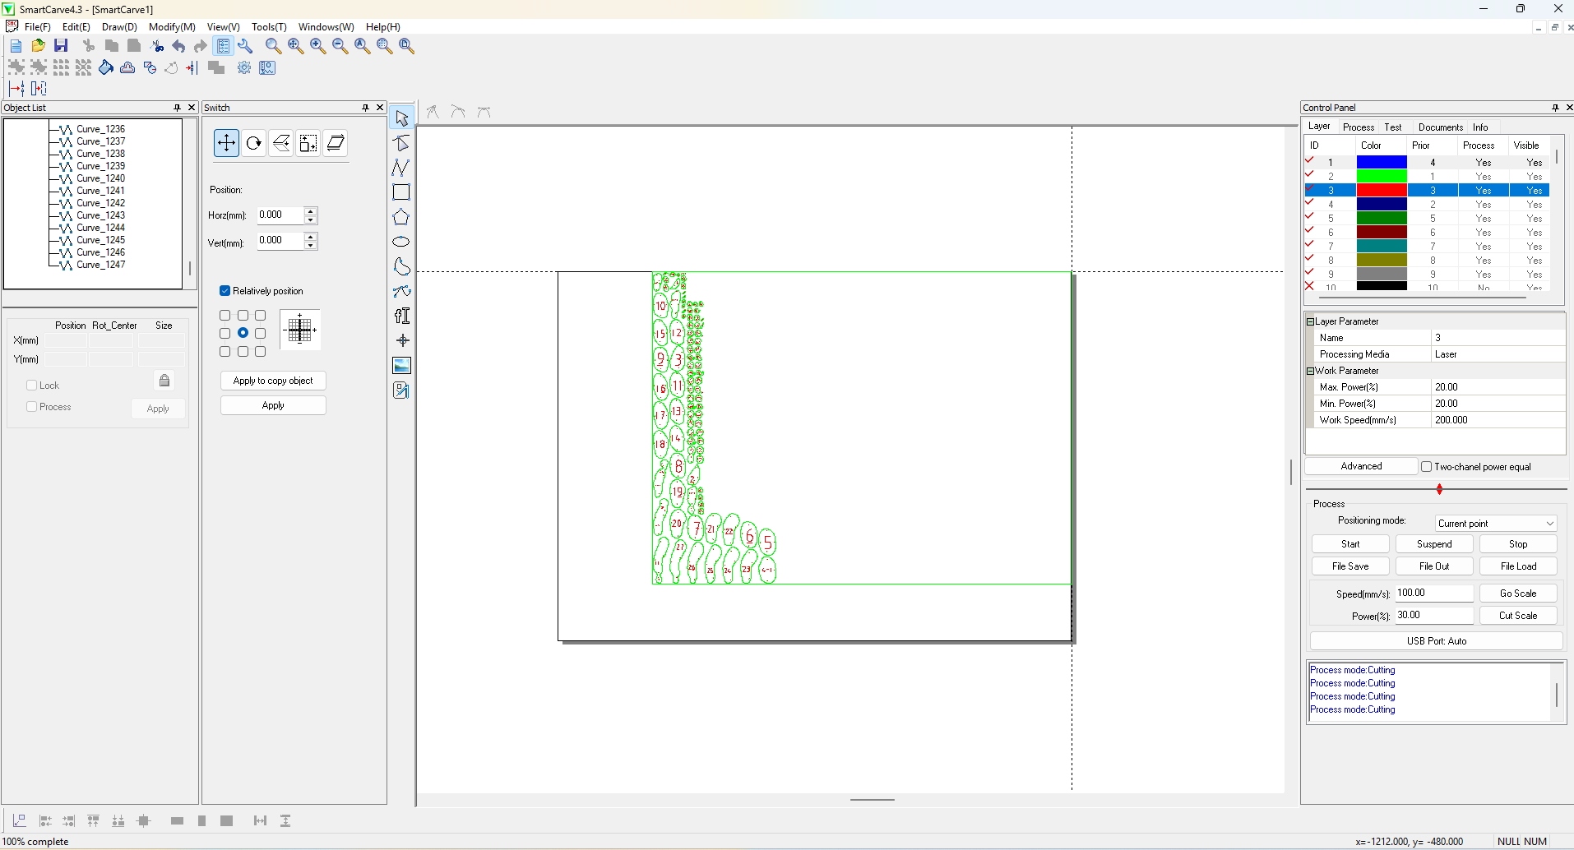1574x850 pixels.
Task: Open the Modify(M) menu
Action: (171, 27)
